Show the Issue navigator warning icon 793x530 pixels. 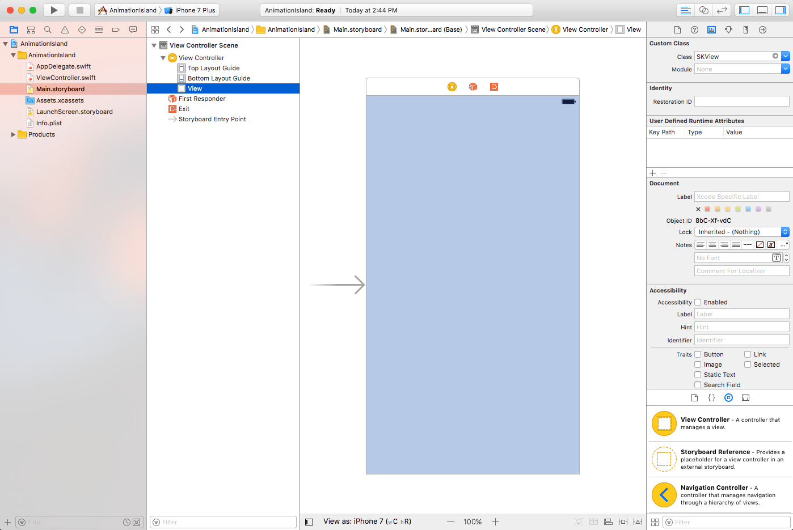(65, 29)
